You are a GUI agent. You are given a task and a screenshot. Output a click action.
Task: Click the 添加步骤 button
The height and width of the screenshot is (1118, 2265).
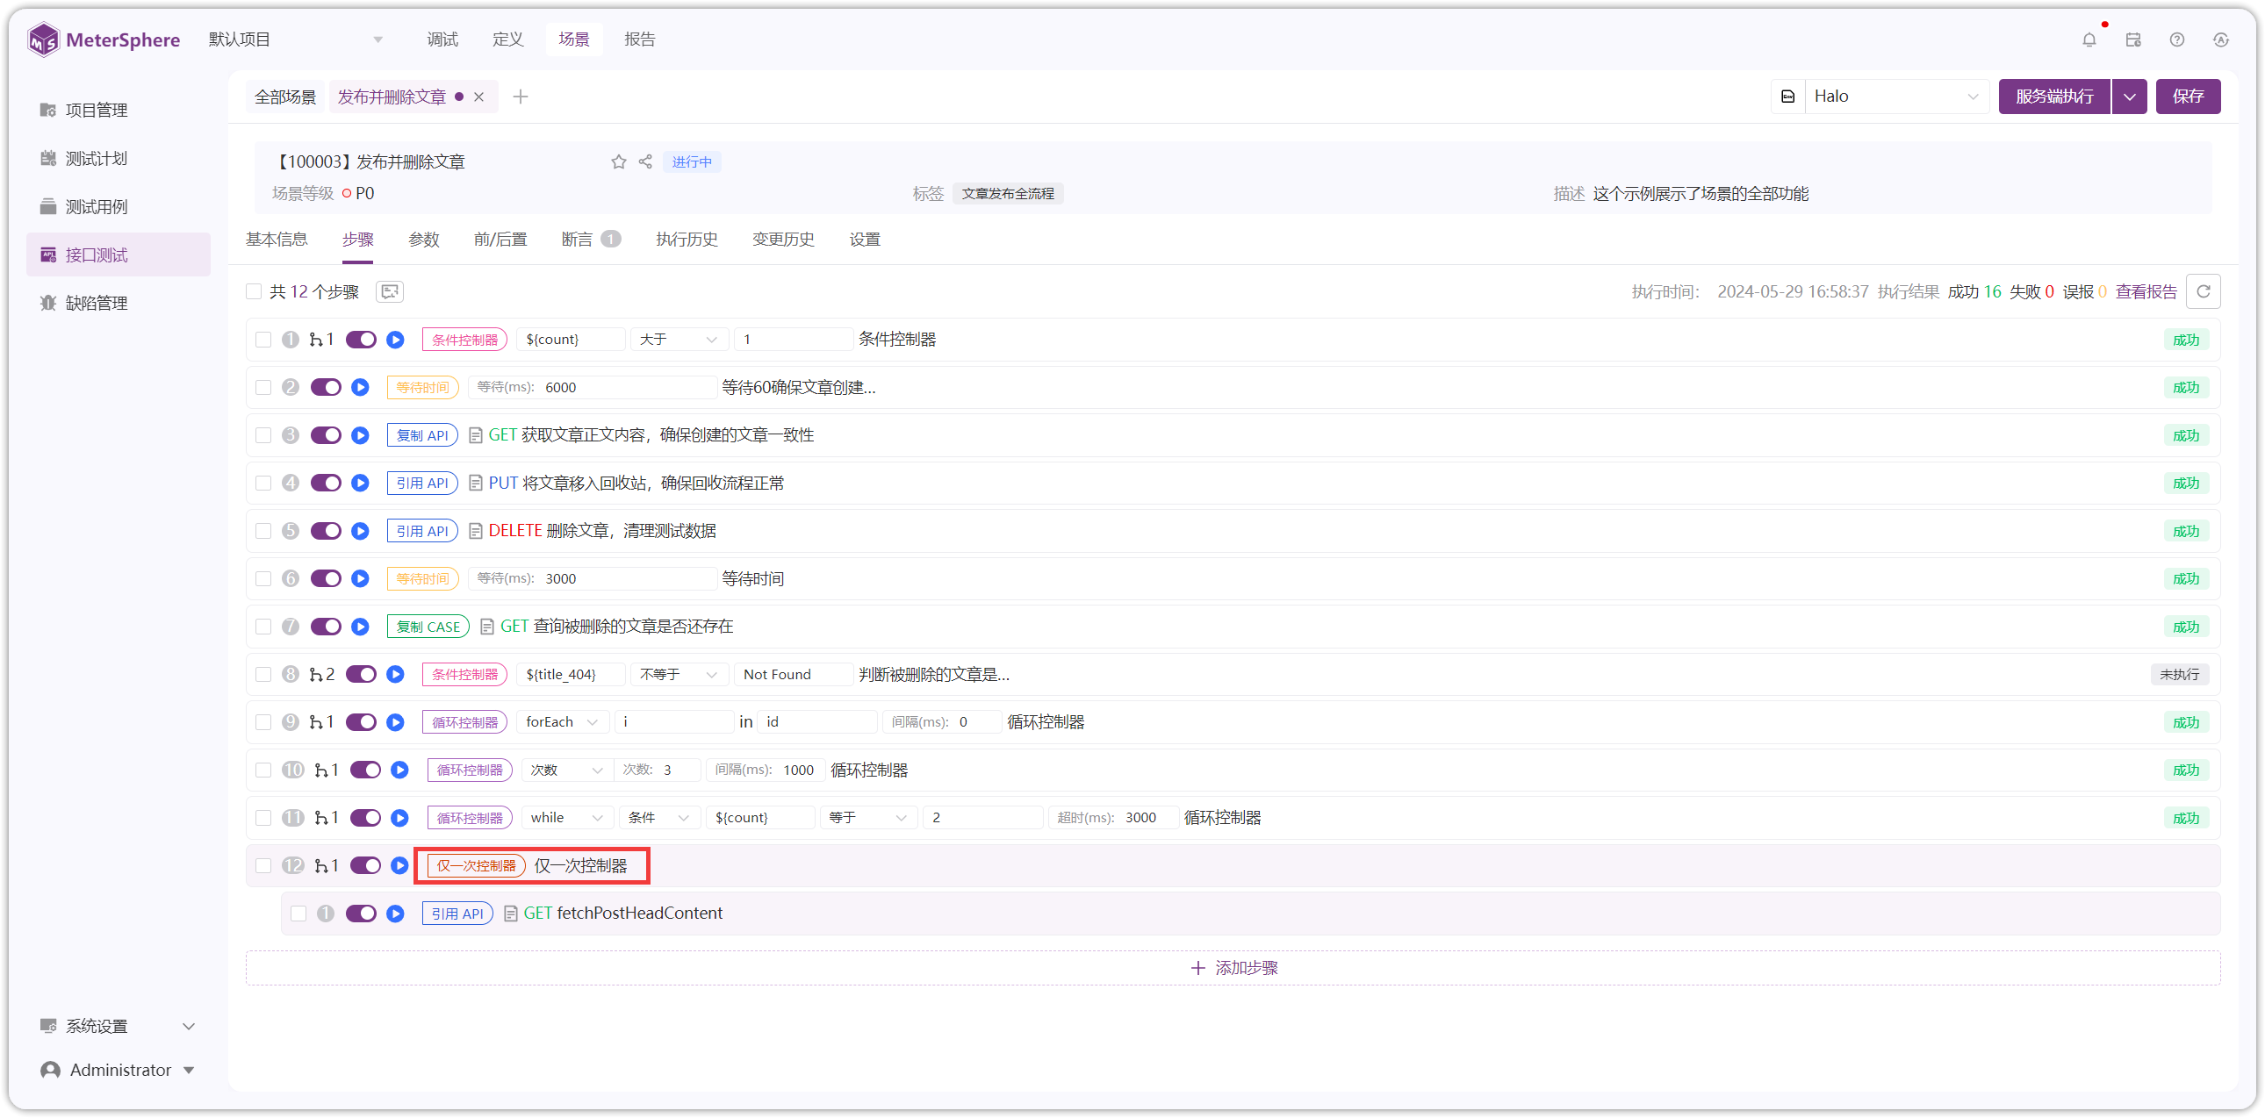(x=1233, y=969)
